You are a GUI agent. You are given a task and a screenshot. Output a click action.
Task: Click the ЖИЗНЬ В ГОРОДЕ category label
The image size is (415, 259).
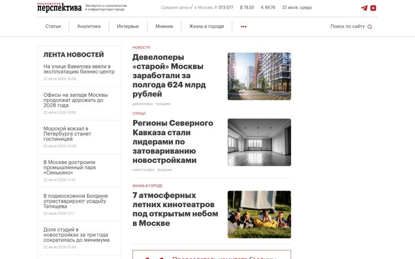pos(148,185)
